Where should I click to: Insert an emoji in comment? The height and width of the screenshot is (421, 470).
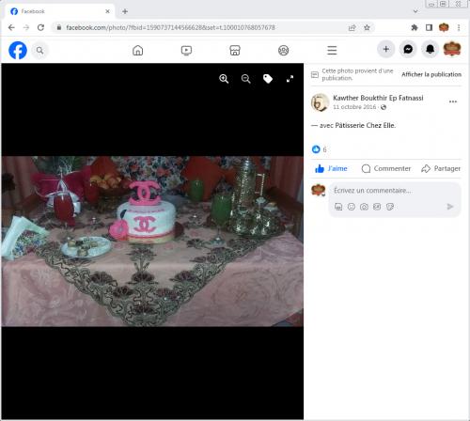click(x=352, y=207)
